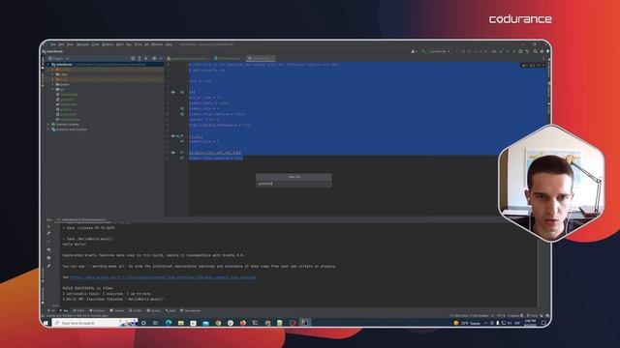This screenshot has width=620, height=348.
Task: Open IDE settings gear in toolbar
Action: click(x=542, y=51)
